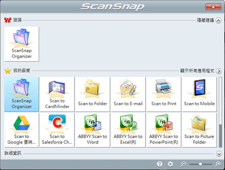
Task: Zoom in with the plus magnifier icon
Action: pyautogui.click(x=218, y=164)
